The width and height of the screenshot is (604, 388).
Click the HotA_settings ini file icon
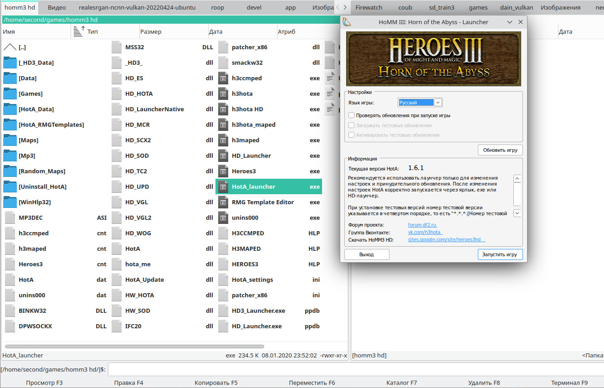[x=223, y=279]
